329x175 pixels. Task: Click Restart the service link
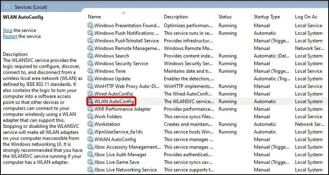pyautogui.click(x=10, y=36)
